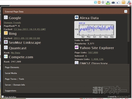Click the PageRank™: 6 text

coord(12,26)
